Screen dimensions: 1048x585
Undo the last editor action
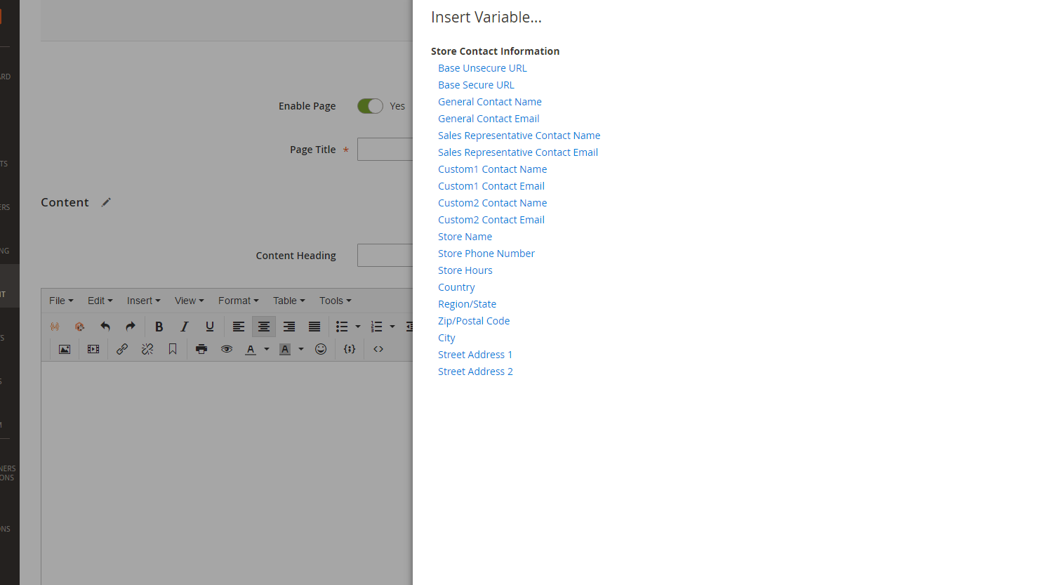point(105,327)
